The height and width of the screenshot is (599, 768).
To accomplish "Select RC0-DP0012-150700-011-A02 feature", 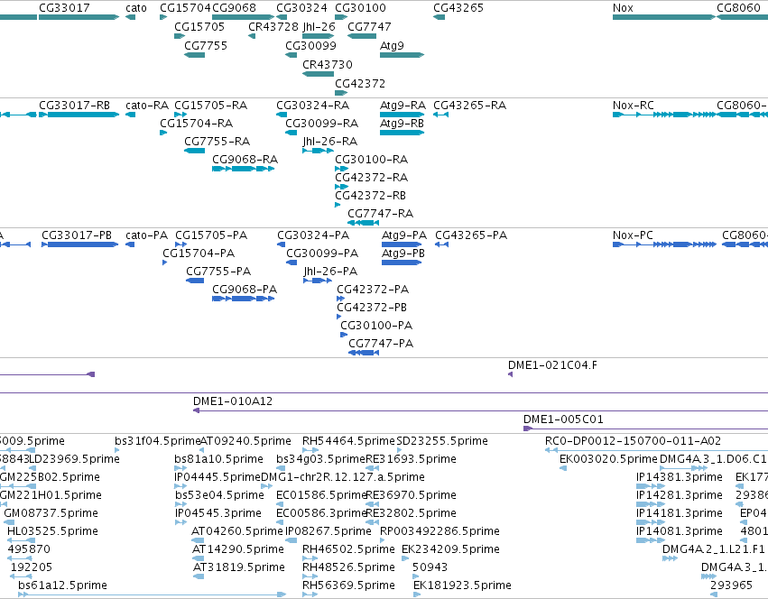I will 656,450.
